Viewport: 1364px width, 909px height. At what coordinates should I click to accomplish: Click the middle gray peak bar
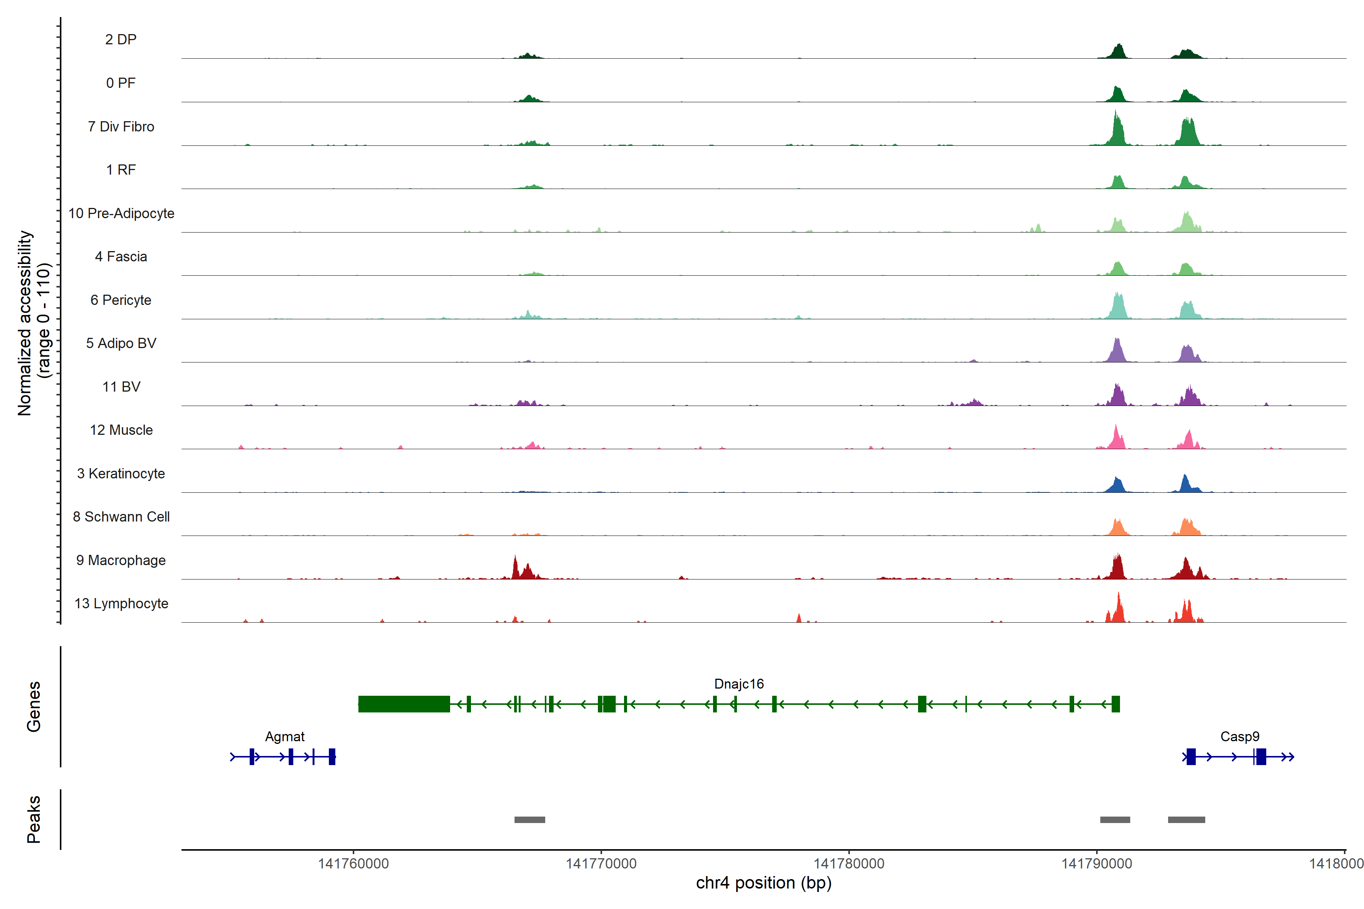[1115, 820]
